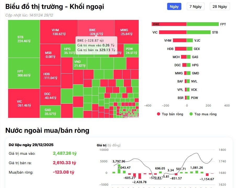Switch to the '7 Ngày' tab

point(195,7)
